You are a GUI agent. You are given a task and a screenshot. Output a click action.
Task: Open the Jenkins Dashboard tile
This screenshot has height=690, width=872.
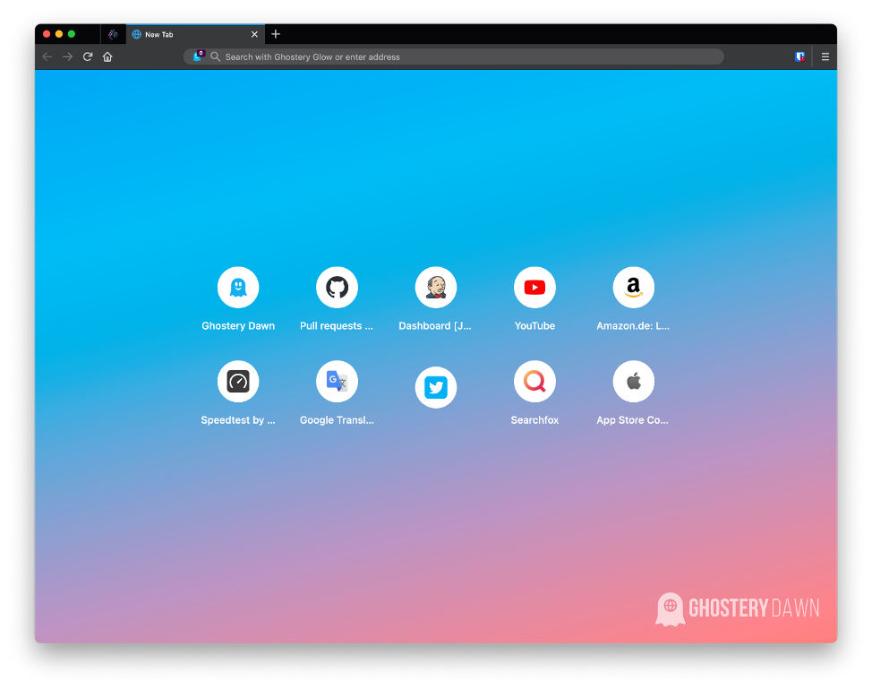point(436,287)
